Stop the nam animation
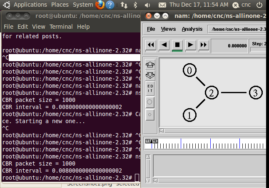This screenshot has width=269, height=188. (177, 46)
